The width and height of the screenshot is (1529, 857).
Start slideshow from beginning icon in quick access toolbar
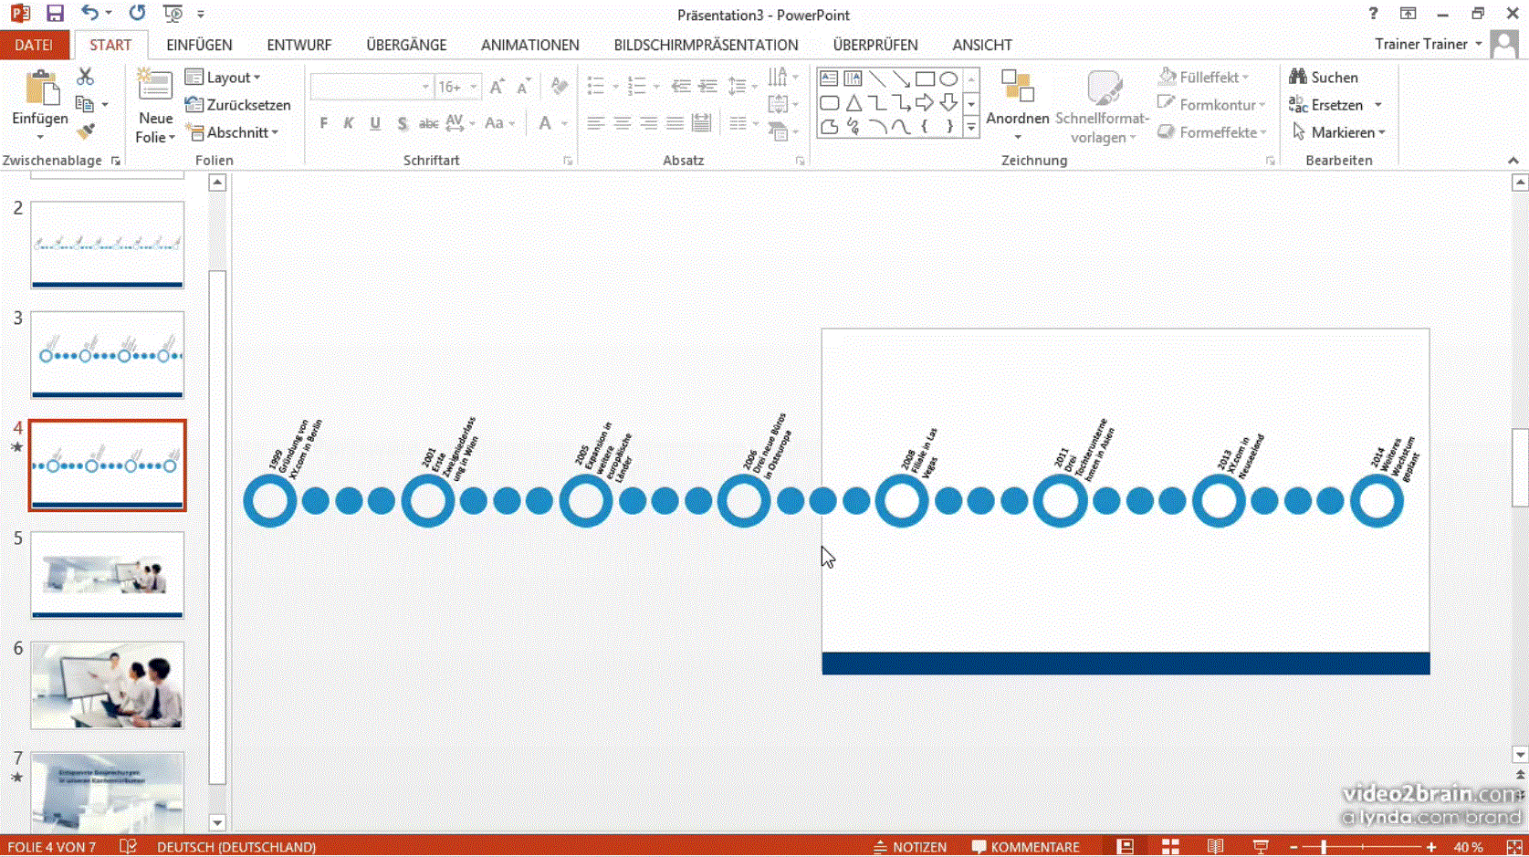point(173,14)
